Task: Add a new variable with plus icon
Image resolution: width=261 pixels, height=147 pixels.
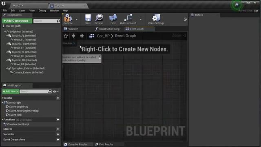Action: pos(58,134)
